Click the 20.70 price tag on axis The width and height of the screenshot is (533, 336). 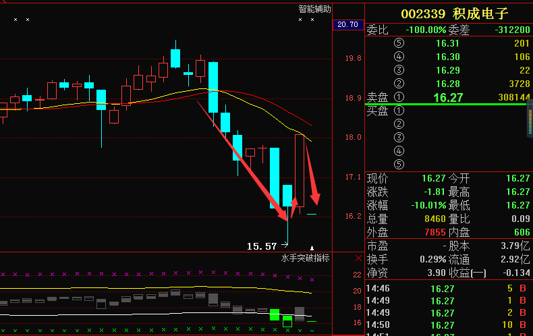[x=347, y=25]
